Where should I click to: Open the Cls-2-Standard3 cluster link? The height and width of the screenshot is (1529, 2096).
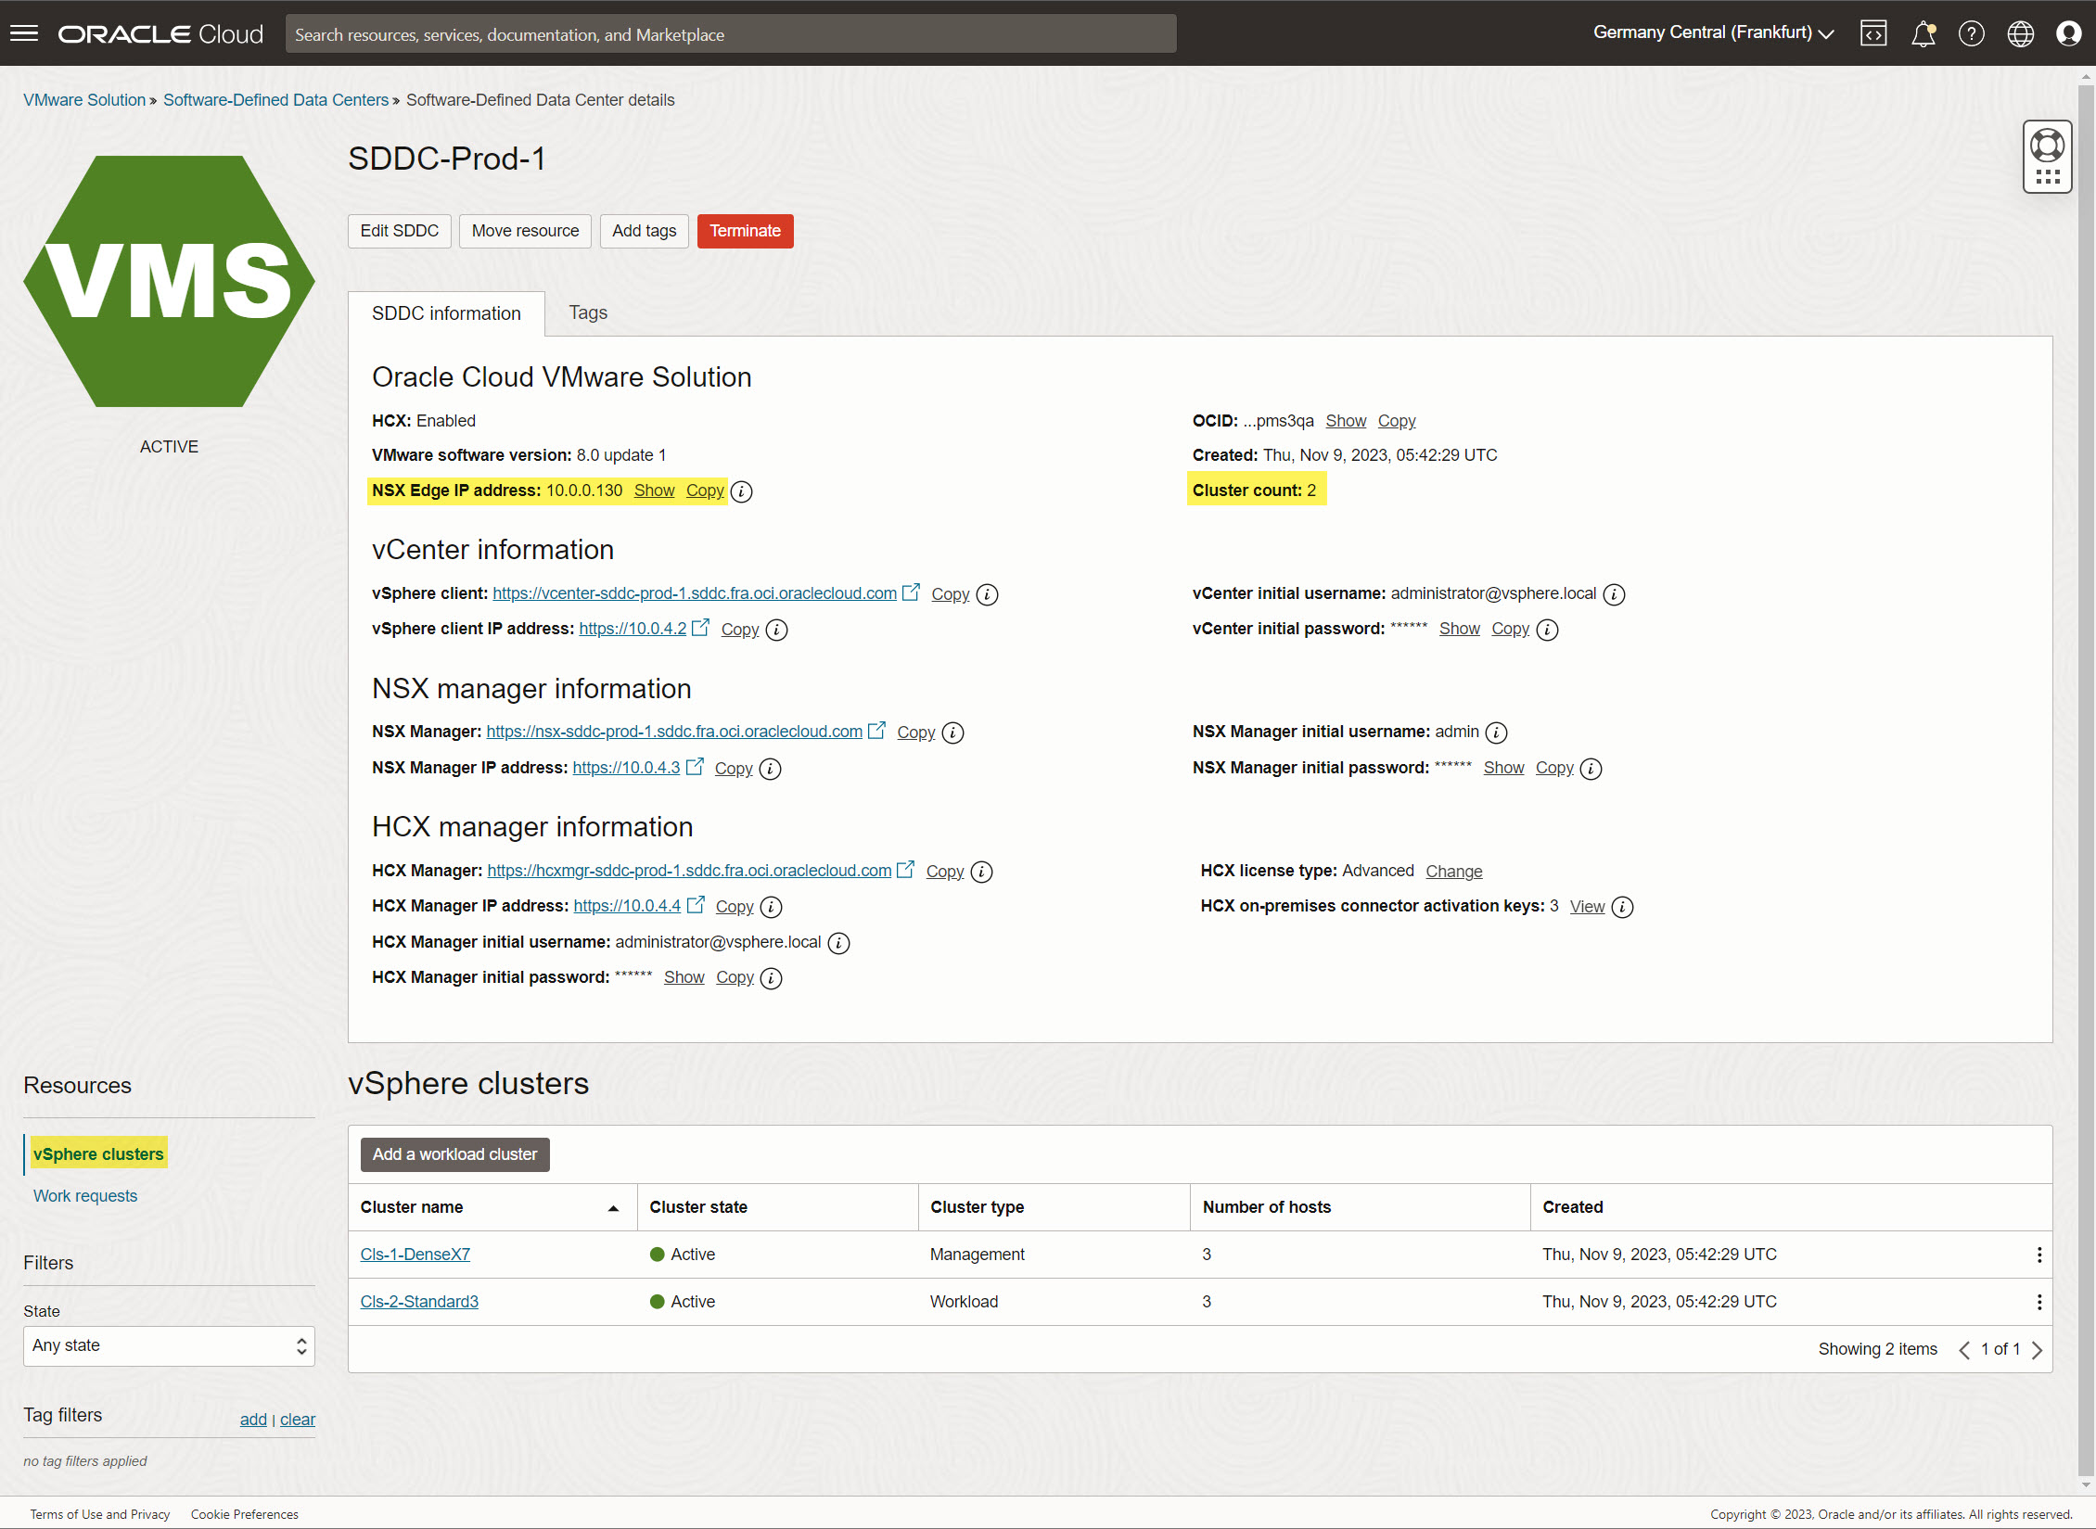[419, 1301]
